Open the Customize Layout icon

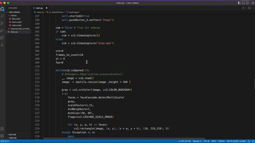253,3
